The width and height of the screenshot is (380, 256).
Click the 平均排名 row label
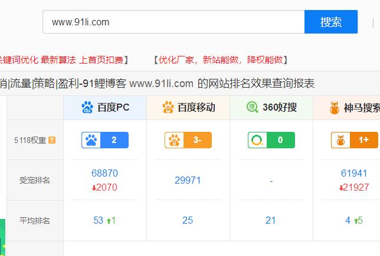[35, 221]
